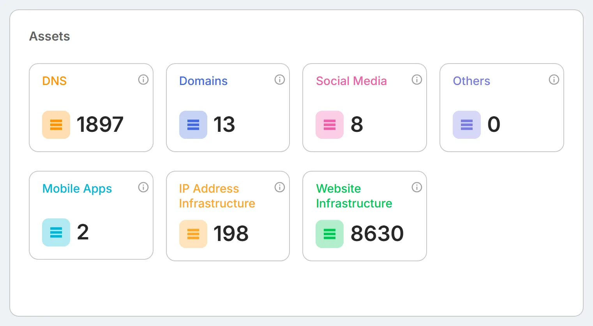
Task: Click the Assets panel heading
Action: point(50,36)
